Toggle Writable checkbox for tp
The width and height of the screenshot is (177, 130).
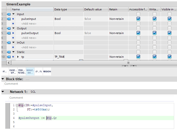click(x=154, y=57)
